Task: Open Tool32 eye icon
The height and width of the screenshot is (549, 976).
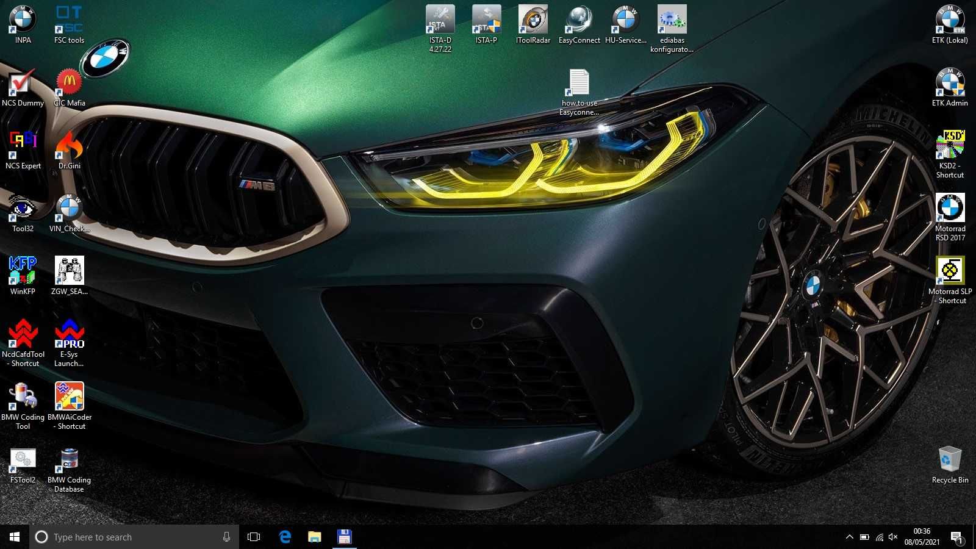Action: [23, 213]
